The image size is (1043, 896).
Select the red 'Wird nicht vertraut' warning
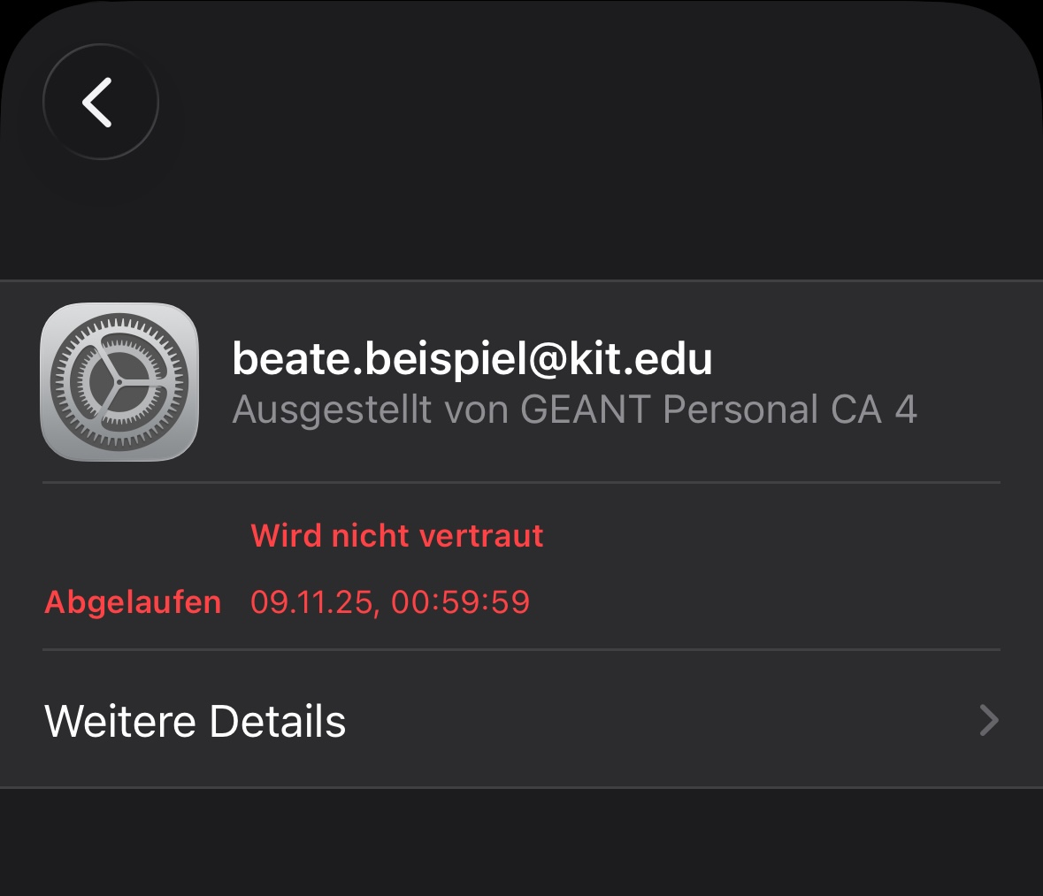click(397, 536)
